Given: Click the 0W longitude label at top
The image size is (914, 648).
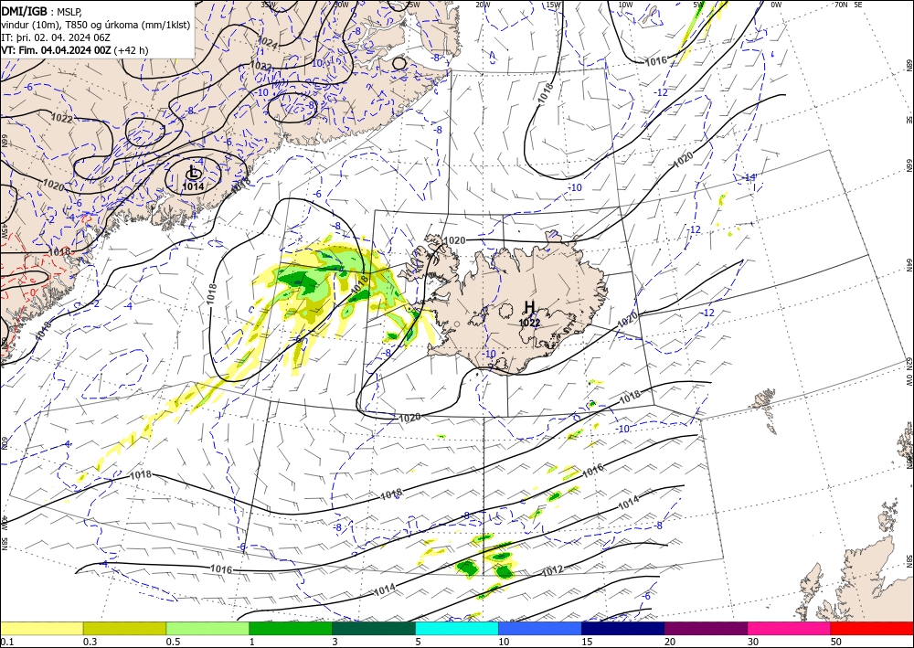Looking at the screenshot, I should click(x=776, y=5).
